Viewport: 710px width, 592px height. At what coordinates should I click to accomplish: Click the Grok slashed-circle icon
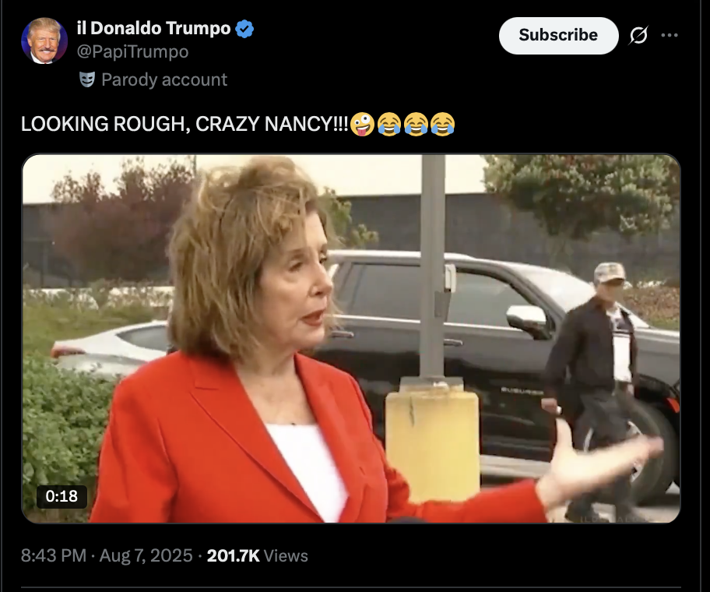(638, 35)
